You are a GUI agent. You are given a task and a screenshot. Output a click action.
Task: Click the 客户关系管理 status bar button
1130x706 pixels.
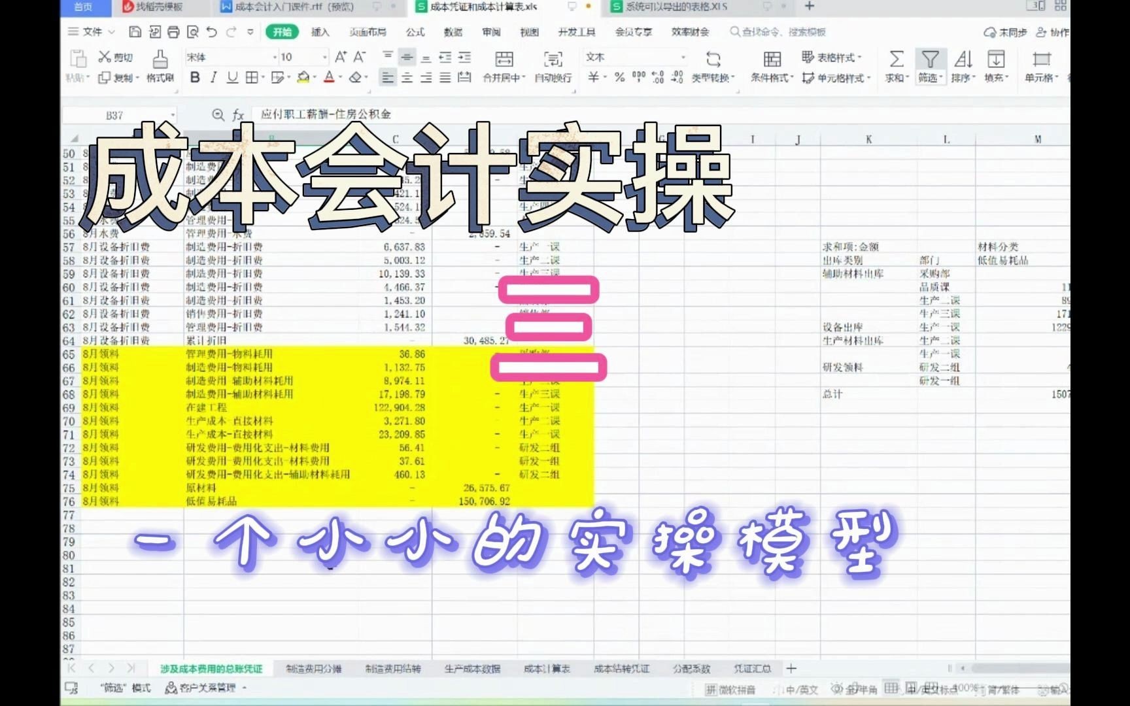pyautogui.click(x=205, y=688)
